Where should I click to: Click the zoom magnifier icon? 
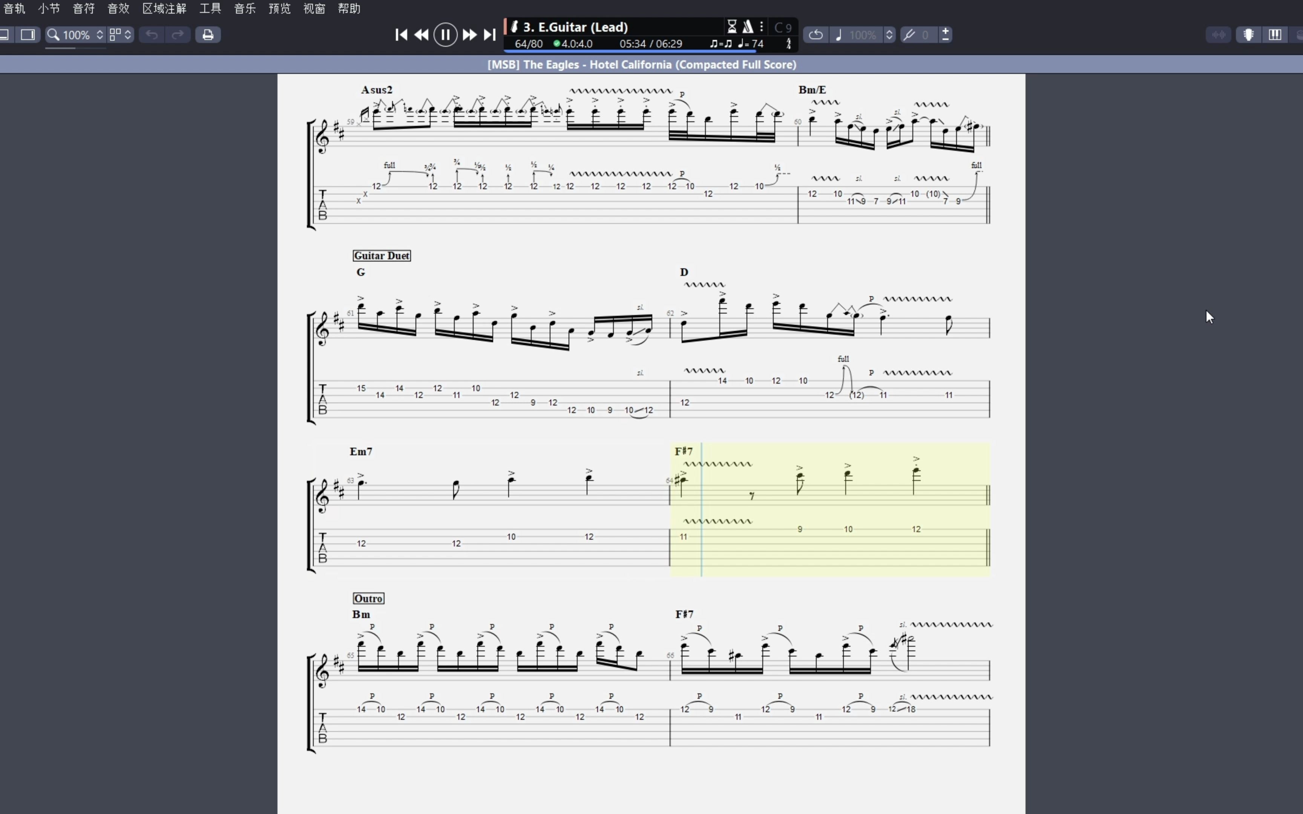coord(53,35)
